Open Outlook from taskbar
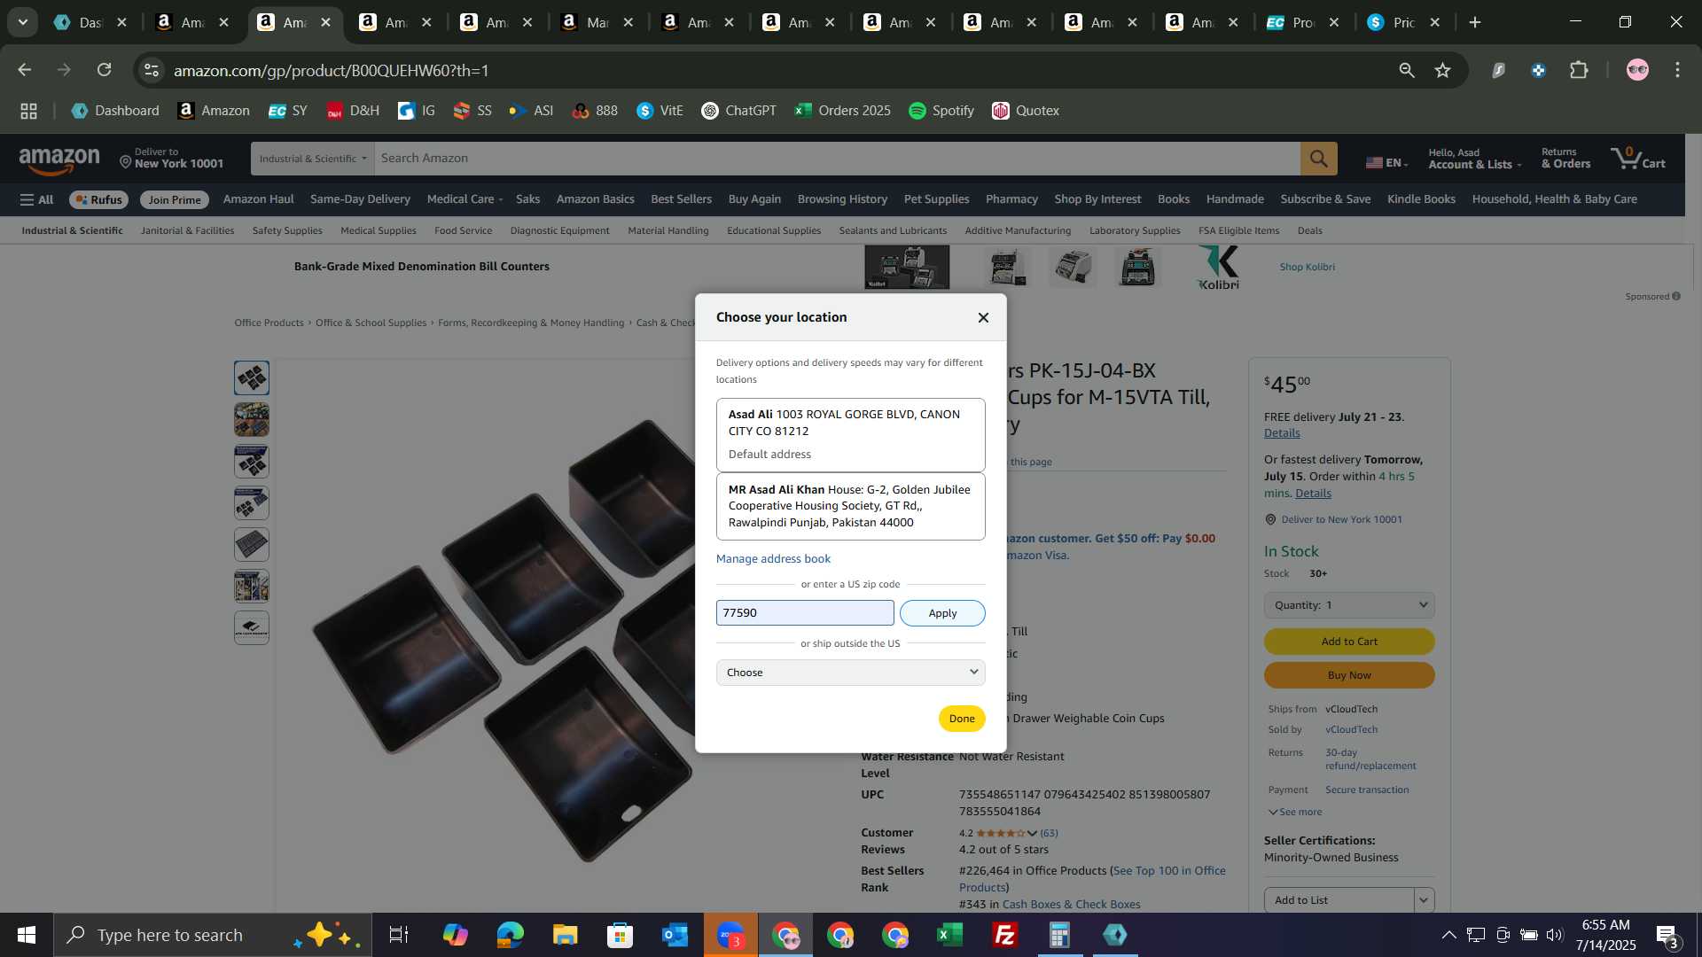The image size is (1702, 957). click(675, 935)
